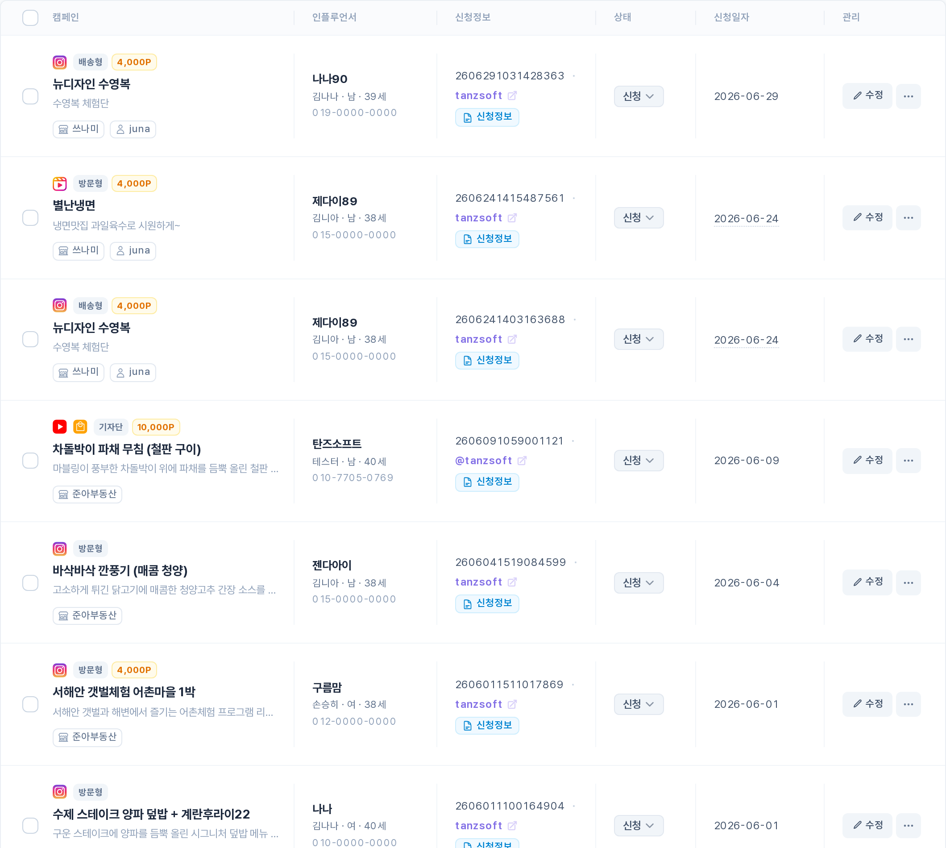Click the juna user tag under 별난냉면
The width and height of the screenshot is (946, 848).
[x=133, y=251]
